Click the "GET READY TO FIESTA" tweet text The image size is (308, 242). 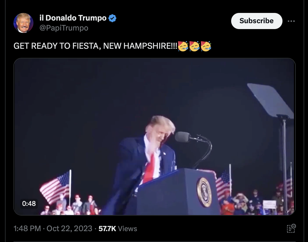click(x=95, y=46)
